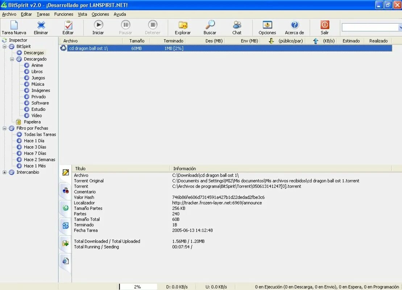Sort by the Tamaño column header
This screenshot has width=402, height=290.
point(136,41)
